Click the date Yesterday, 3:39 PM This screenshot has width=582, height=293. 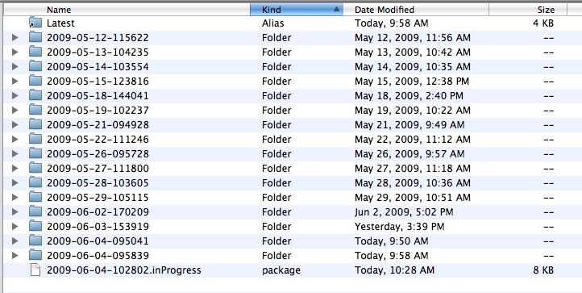click(399, 226)
